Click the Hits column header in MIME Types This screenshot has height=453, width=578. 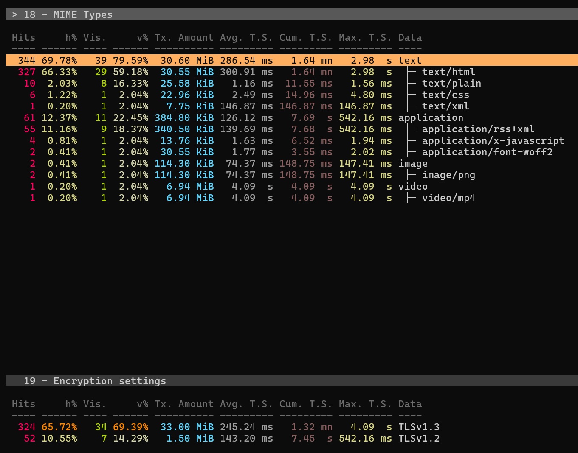tap(23, 37)
